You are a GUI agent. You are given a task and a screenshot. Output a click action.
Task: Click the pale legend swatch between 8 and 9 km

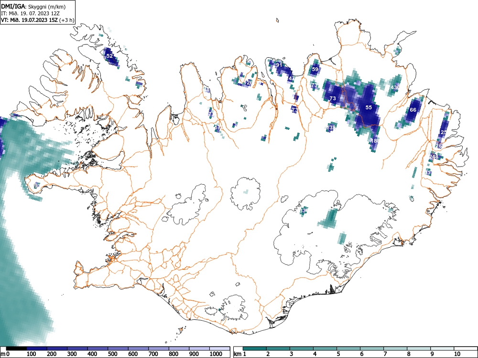(419, 348)
